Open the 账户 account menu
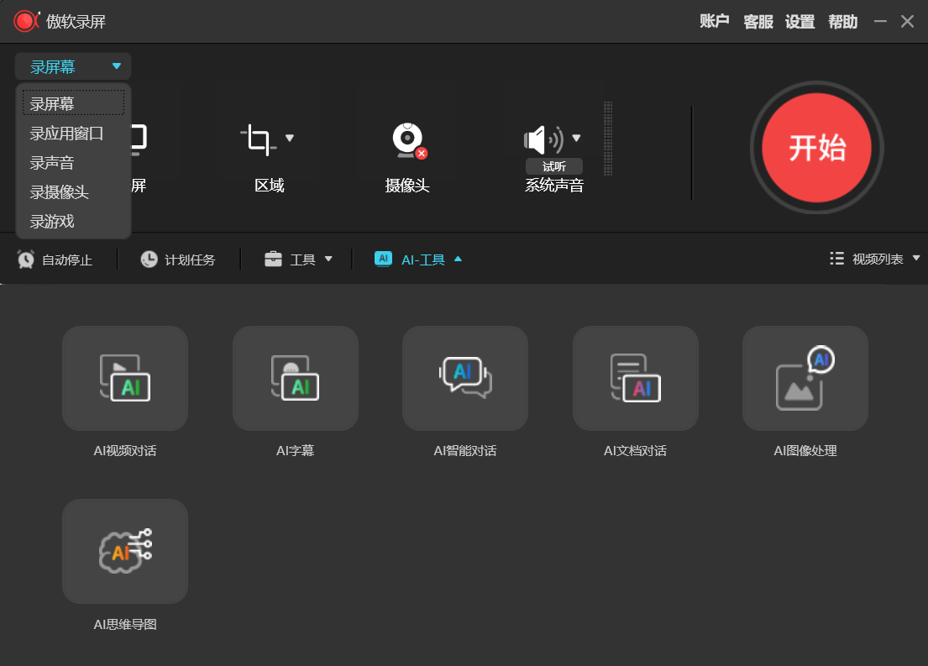 click(715, 21)
